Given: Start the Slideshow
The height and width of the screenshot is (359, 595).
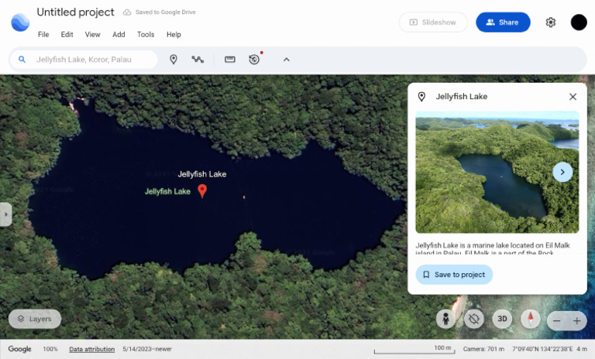Looking at the screenshot, I should pos(433,22).
